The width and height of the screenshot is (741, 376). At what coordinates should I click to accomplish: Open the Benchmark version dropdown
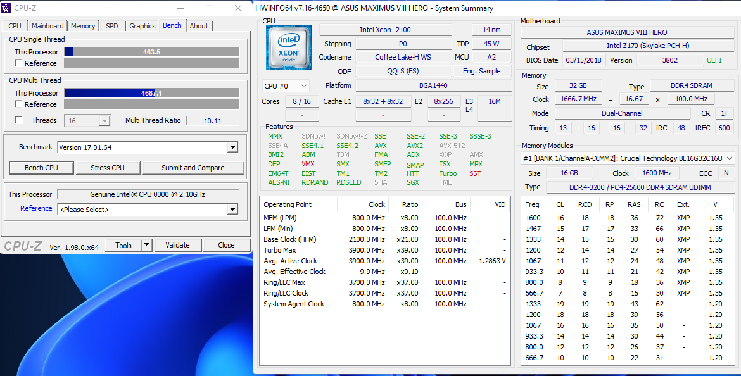tap(232, 147)
